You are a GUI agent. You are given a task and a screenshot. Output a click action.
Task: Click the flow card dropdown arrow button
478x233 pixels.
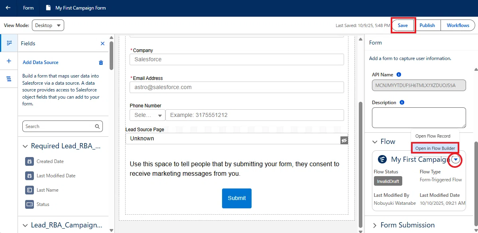pos(456,159)
